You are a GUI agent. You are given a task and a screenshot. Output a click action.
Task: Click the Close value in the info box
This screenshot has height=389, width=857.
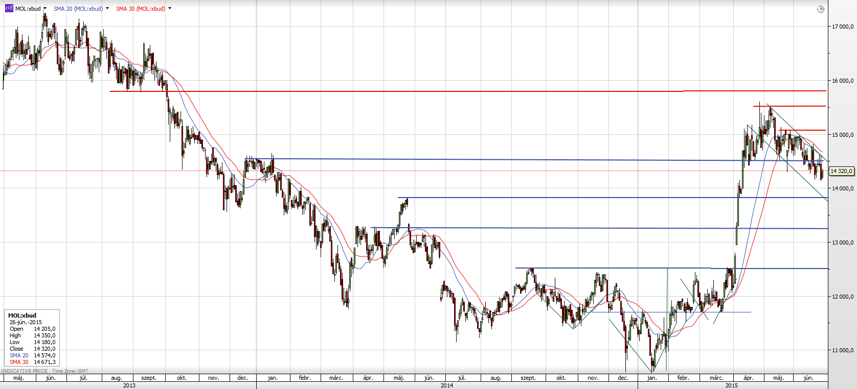pos(44,349)
